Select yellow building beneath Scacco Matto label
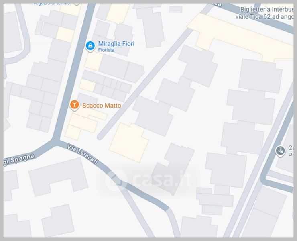Viewport: 297px width, 241px height. pos(83,123)
